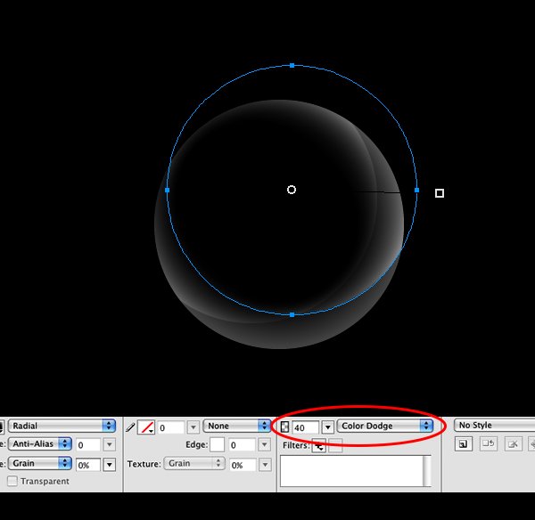
Task: Open the No Style dropdown
Action: 494,426
